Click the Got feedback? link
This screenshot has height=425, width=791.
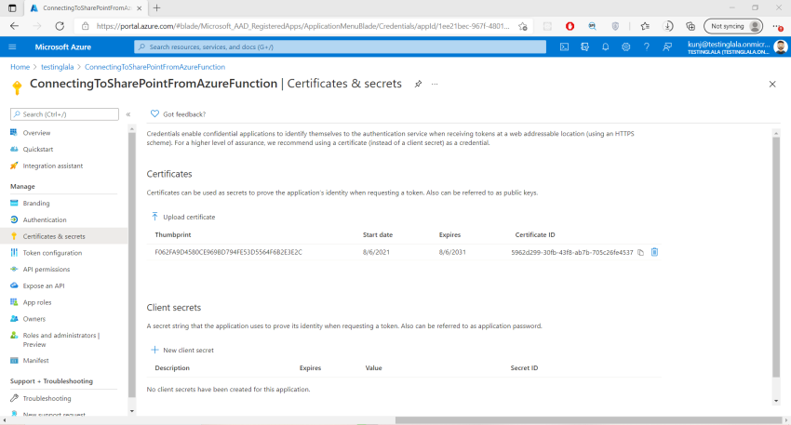178,114
